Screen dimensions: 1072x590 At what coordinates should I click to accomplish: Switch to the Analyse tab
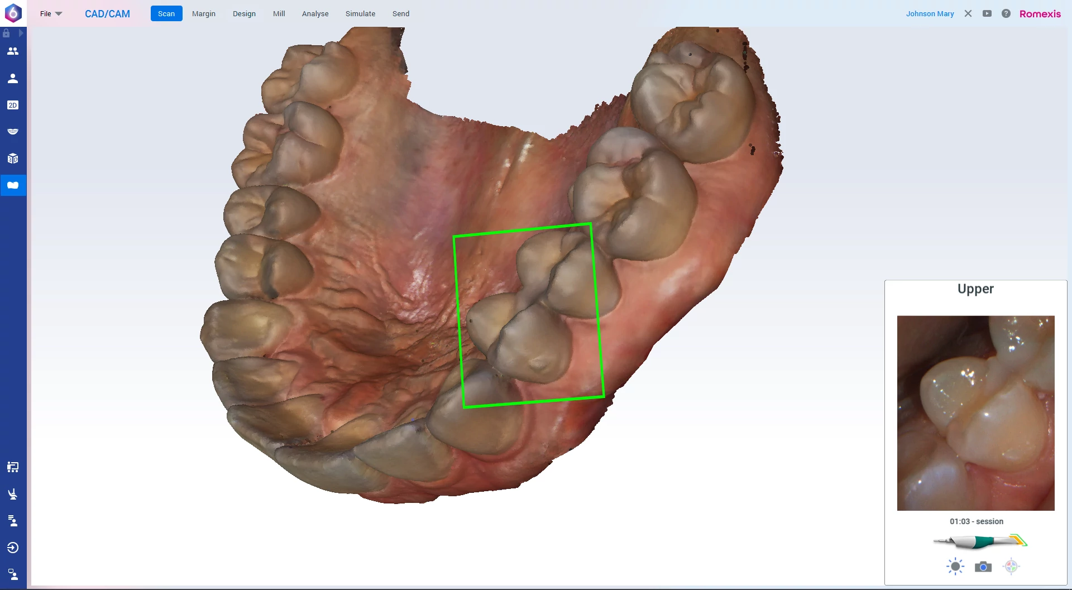tap(315, 13)
